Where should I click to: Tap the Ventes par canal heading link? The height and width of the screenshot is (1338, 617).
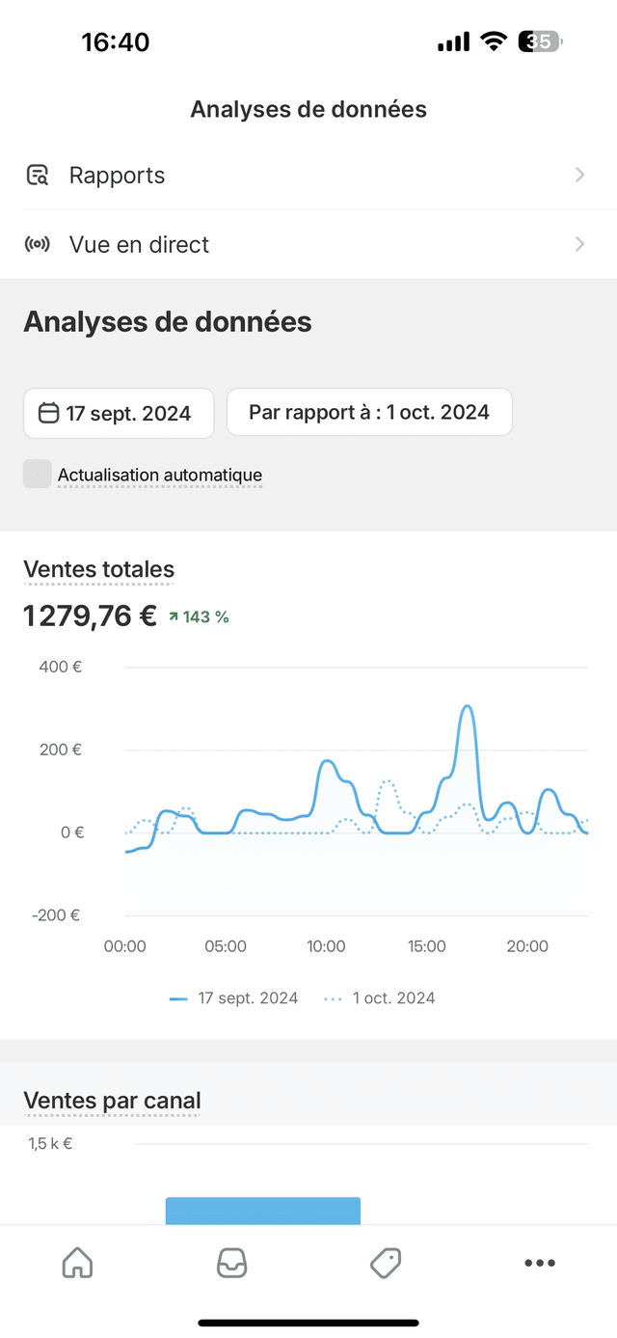pyautogui.click(x=112, y=1101)
